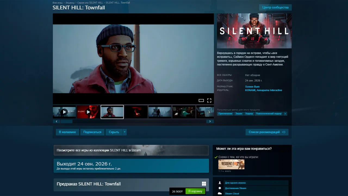Image resolution: width=348 pixels, height=196 pixels.
Task: Click the Нет обзоров review status text
Action: point(253,75)
